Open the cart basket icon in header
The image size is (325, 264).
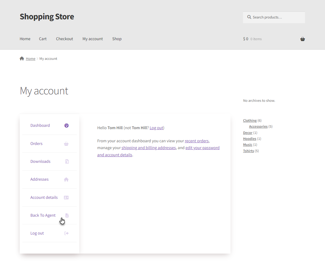click(x=303, y=39)
